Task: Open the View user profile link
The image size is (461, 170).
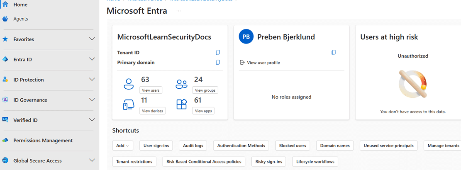Action: (x=263, y=63)
